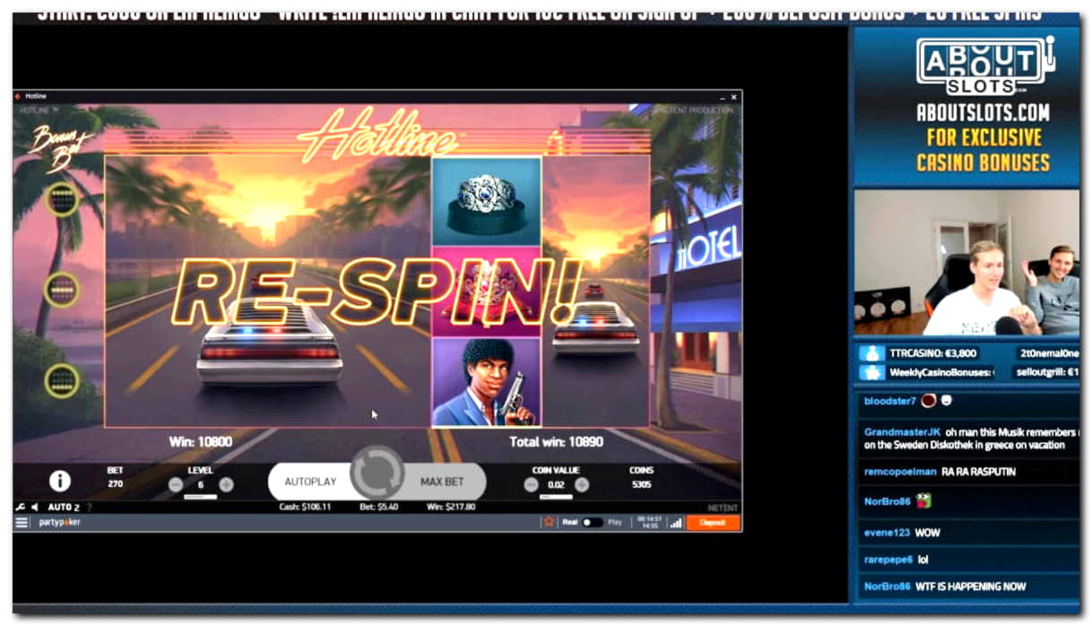Click the 'Win: 10800' text
Image resolution: width=1092 pixels, height=626 pixels.
[x=201, y=441]
